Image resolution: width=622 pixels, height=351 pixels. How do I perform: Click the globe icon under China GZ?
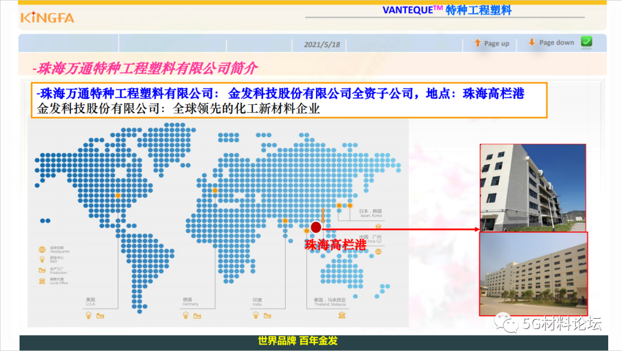378,252
